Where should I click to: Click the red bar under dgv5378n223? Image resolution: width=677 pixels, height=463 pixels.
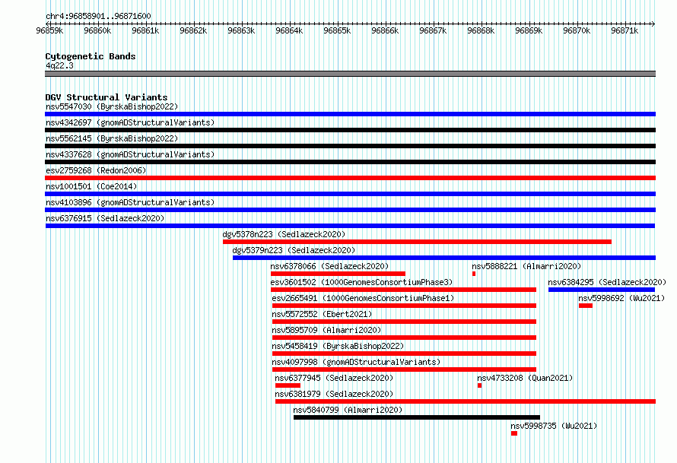point(417,242)
